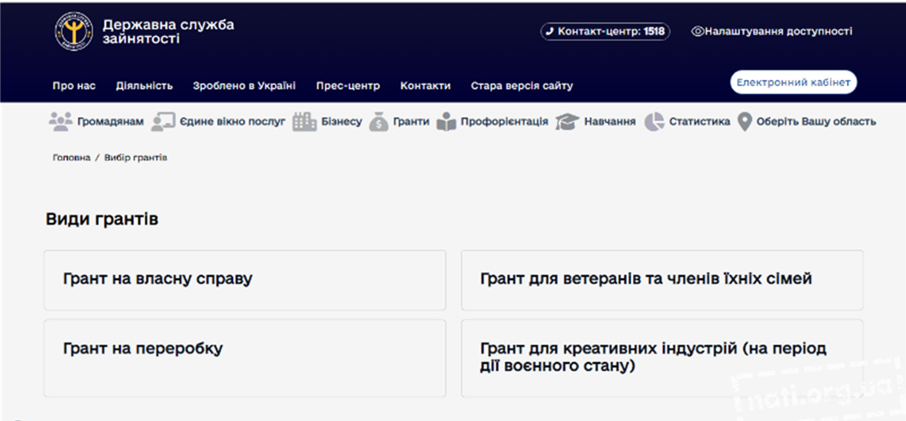Select the Грант на власну справу card
Viewport: 906px width, 421px height.
244,280
